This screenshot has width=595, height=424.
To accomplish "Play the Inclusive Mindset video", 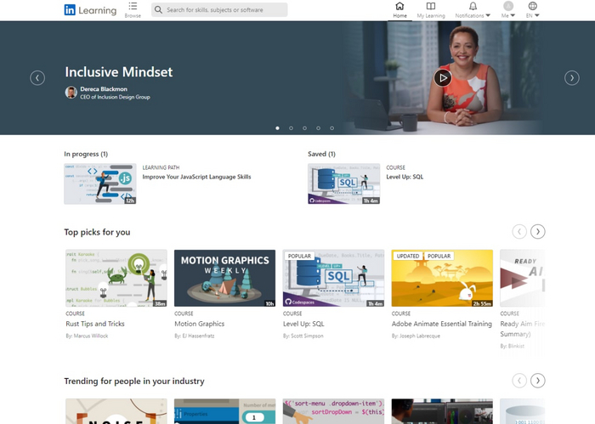I will [442, 77].
